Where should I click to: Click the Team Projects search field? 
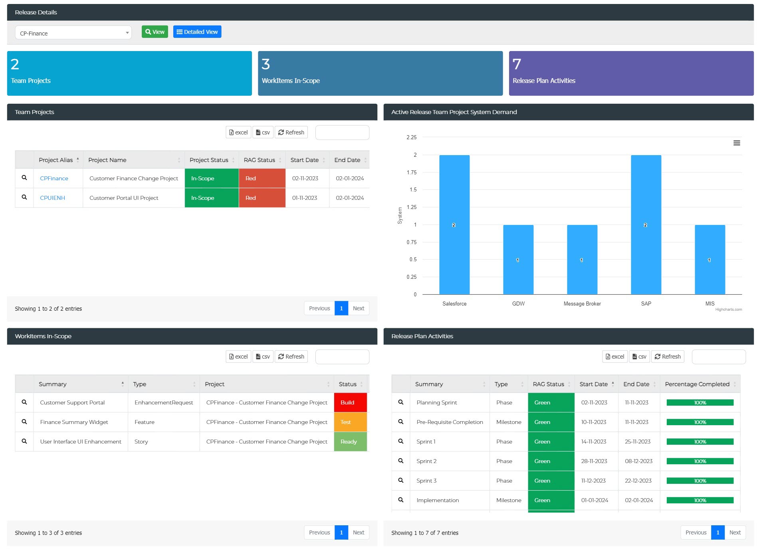tap(342, 132)
